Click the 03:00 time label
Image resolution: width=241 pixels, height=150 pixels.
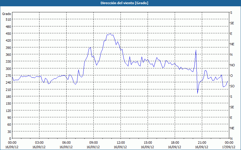pyautogui.click(x=39, y=143)
